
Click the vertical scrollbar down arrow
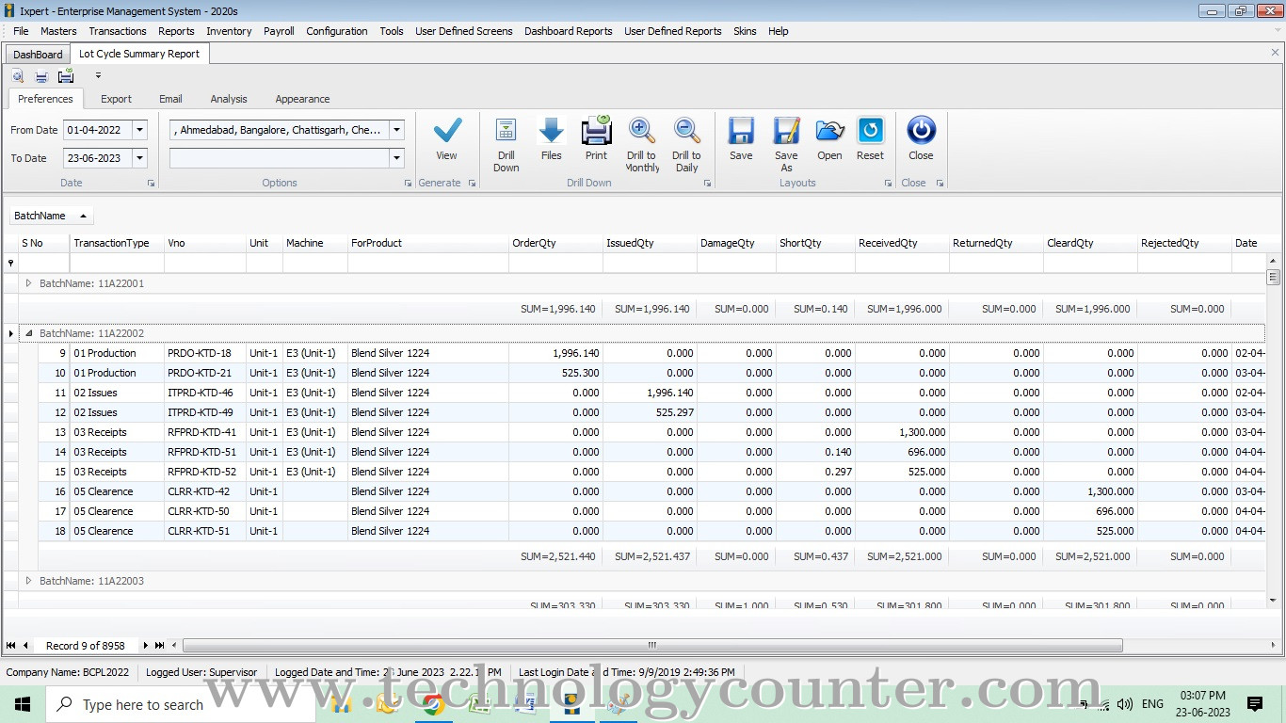(1273, 601)
